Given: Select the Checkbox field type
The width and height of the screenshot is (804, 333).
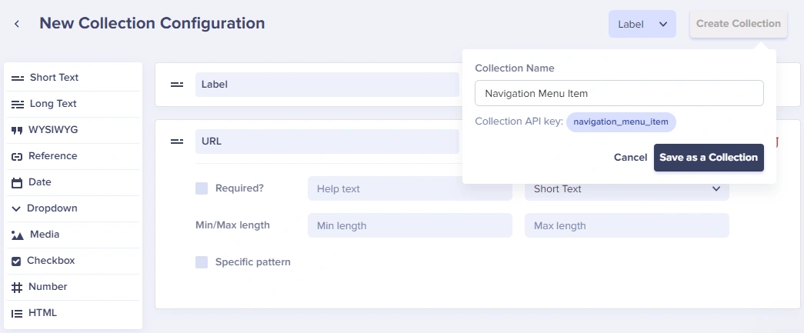Looking at the screenshot, I should pos(51,261).
